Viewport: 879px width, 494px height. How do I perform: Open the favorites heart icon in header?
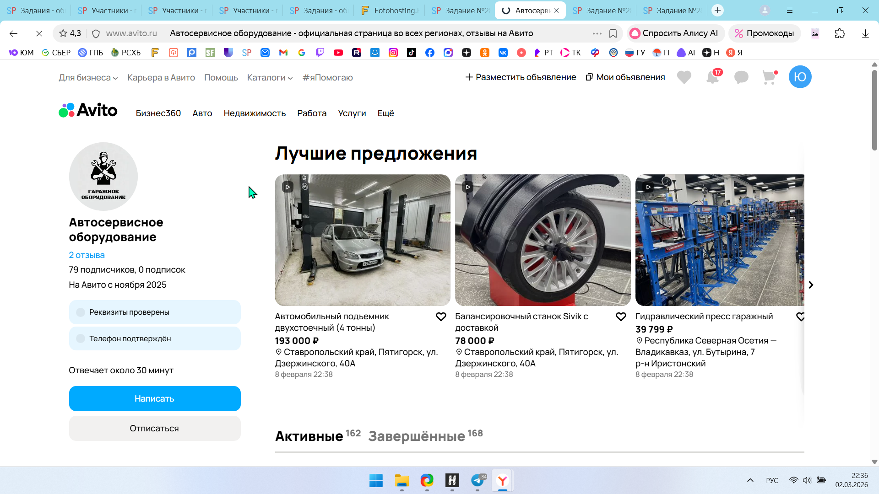[684, 77]
